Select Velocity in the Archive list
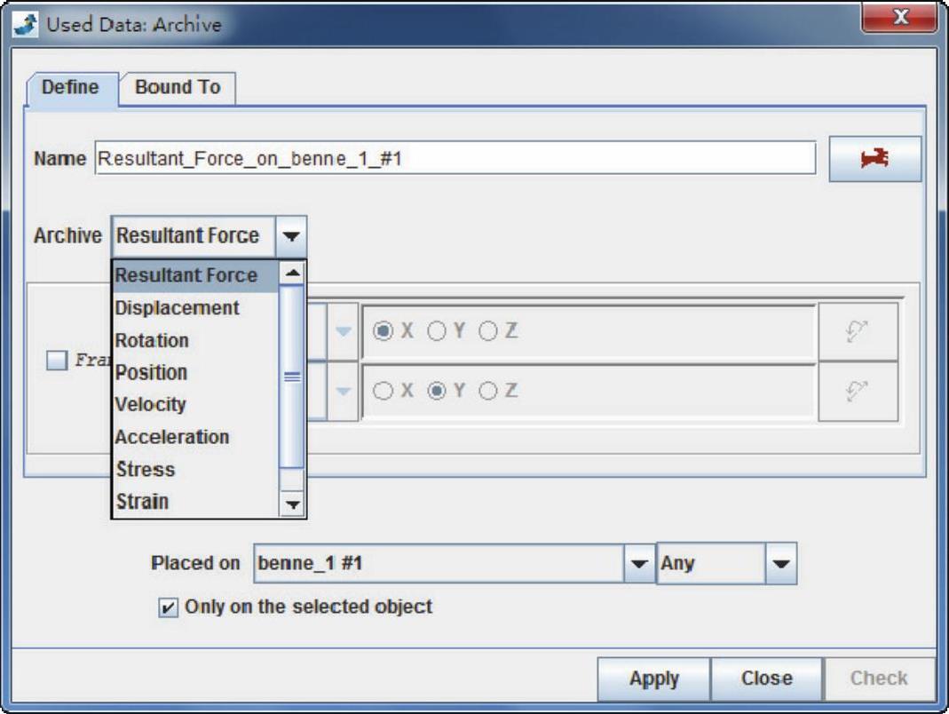 point(151,404)
